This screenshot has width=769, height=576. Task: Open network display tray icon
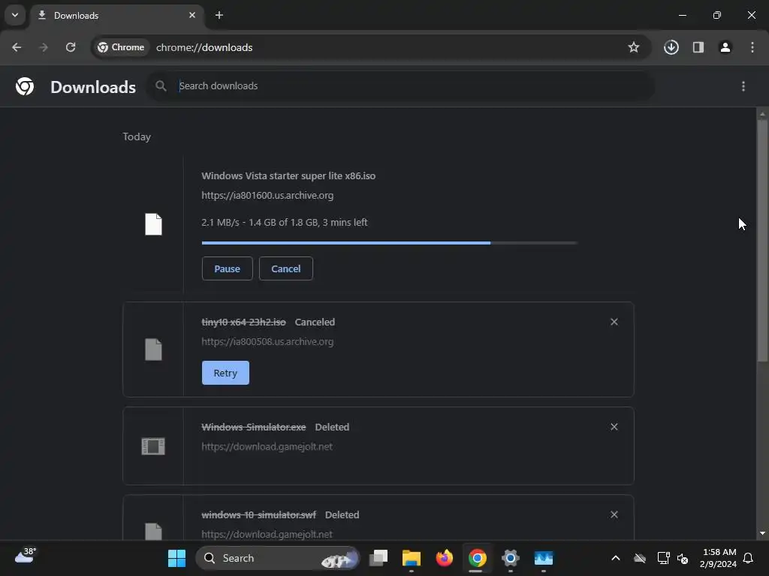tap(664, 558)
